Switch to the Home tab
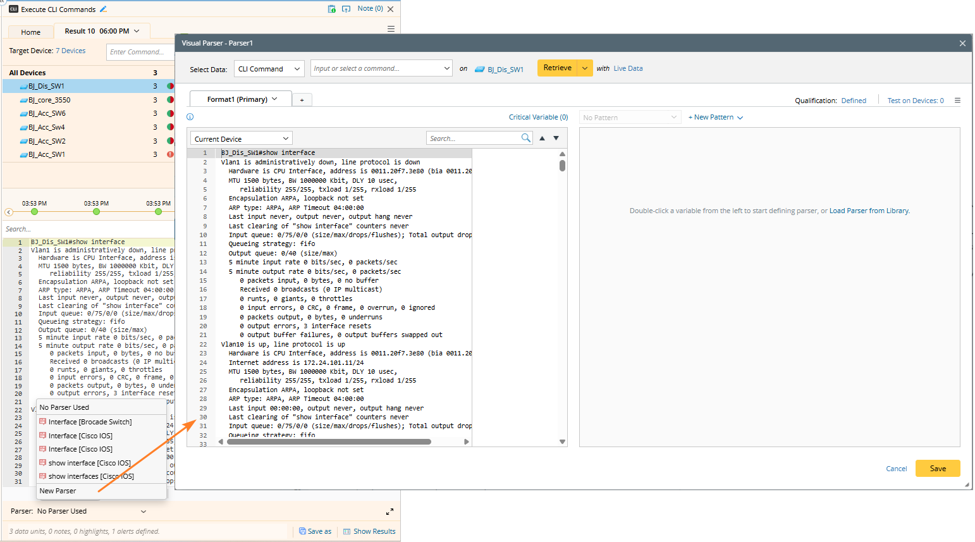 (x=30, y=32)
